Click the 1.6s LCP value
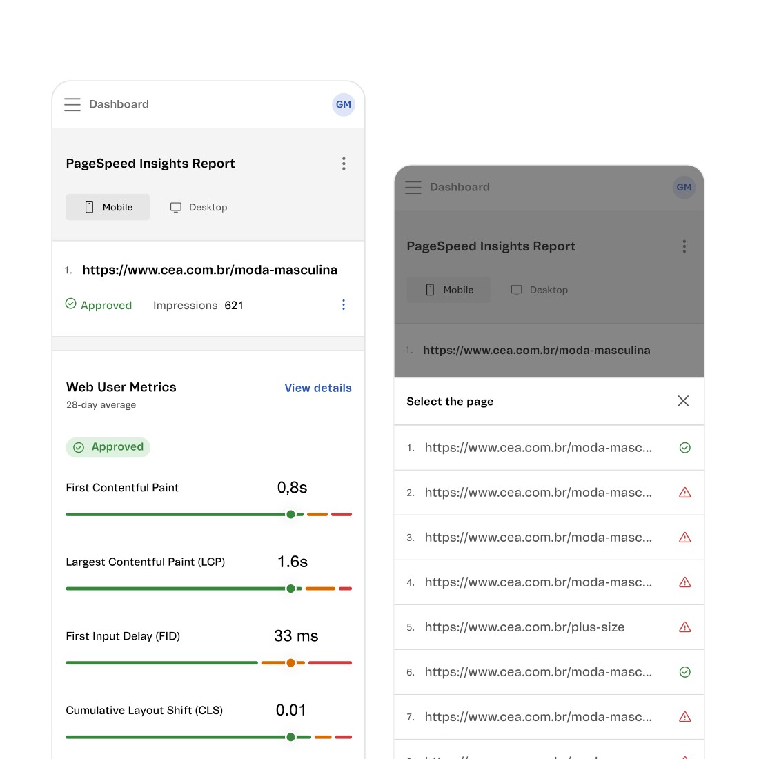 293,562
